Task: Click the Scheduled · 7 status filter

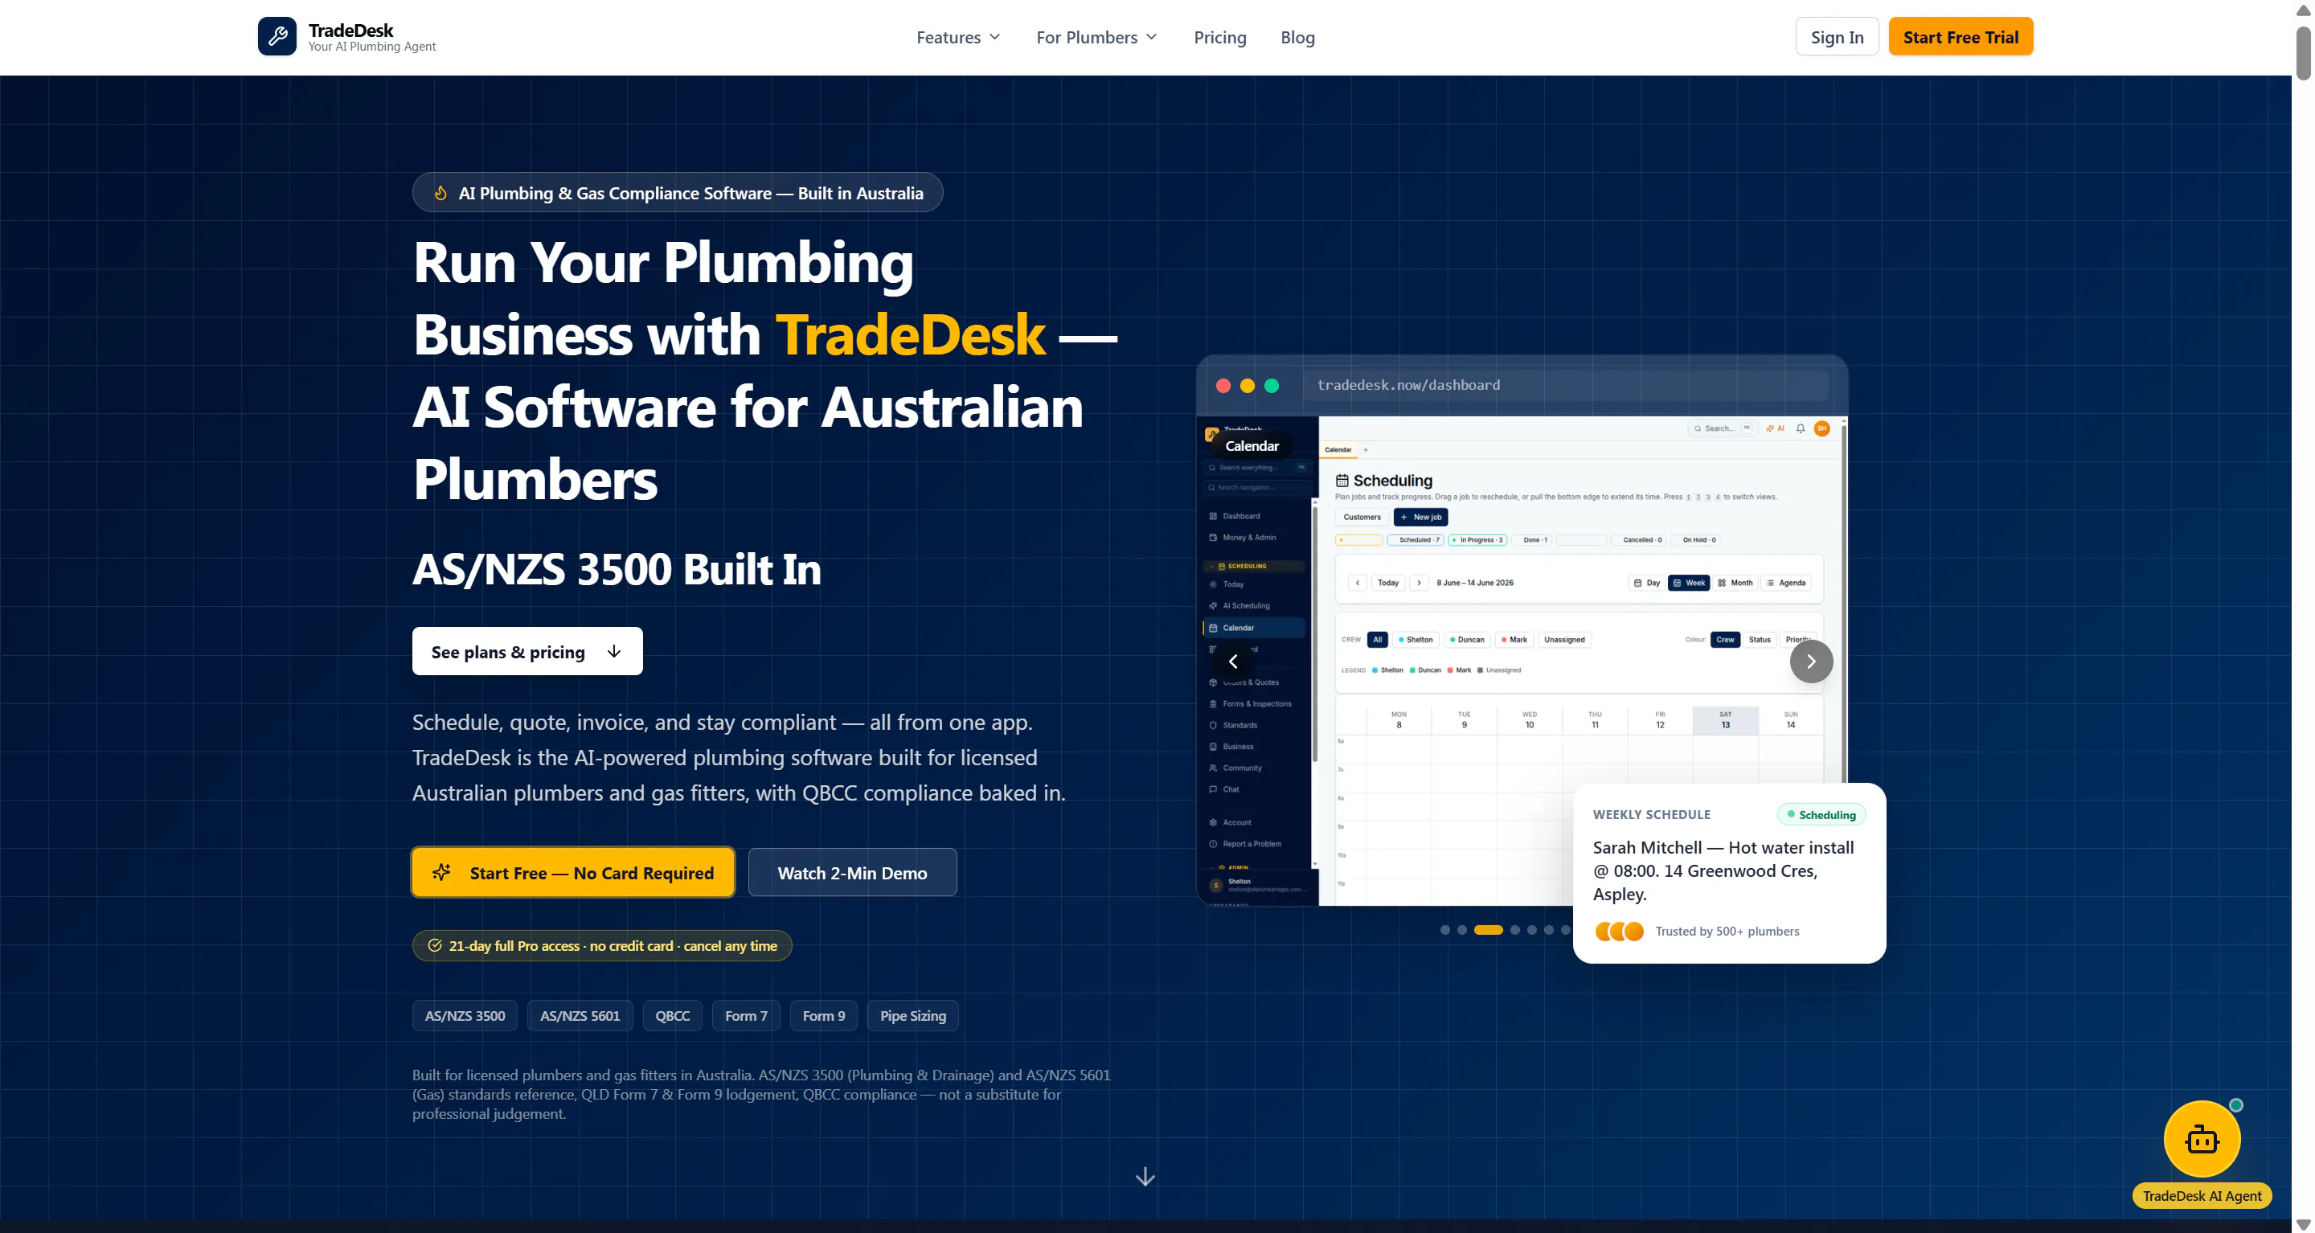Action: tap(1416, 540)
